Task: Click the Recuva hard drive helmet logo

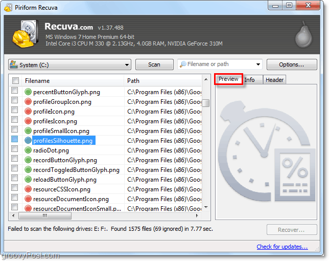Action: pos(26,34)
